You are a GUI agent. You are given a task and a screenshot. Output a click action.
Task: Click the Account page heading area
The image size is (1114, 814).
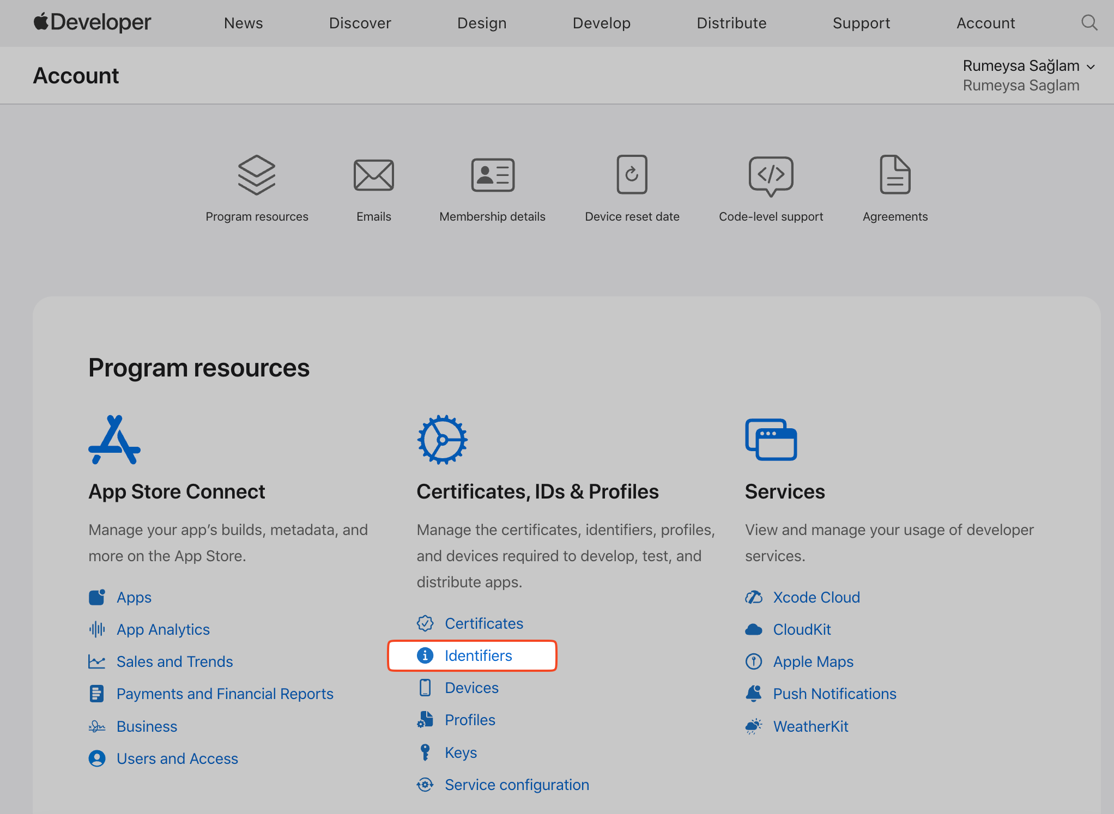pyautogui.click(x=76, y=75)
